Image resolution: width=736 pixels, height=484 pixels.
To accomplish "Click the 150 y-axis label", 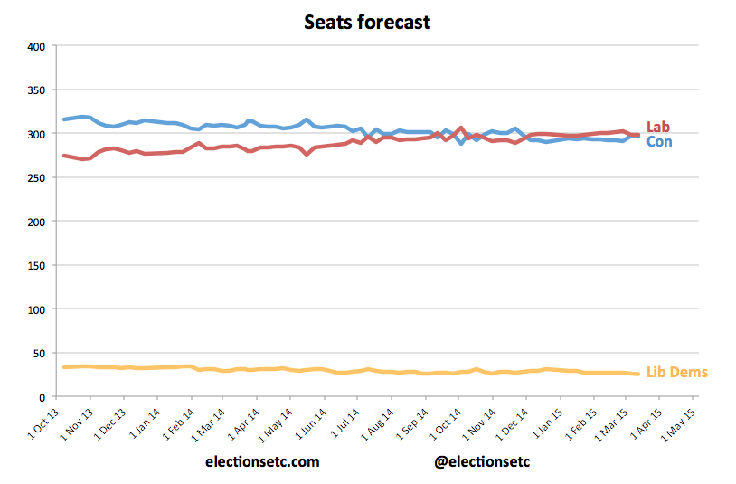I will coord(34,266).
